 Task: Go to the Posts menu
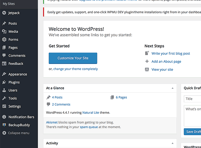pos(13,23)
